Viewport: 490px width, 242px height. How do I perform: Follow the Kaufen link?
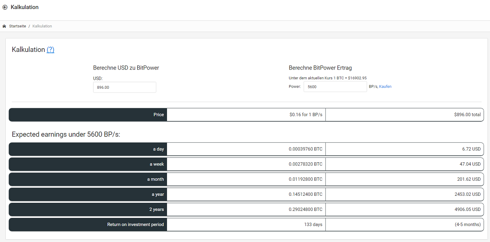tap(385, 87)
